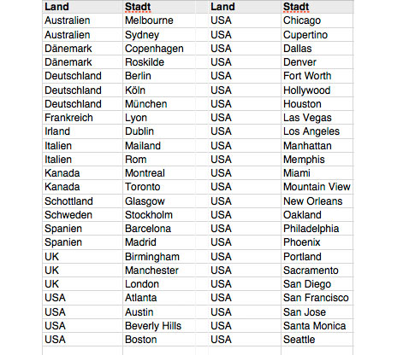Image resolution: width=397 pixels, height=355 pixels.
Task: Select the Birmingham cell
Action: tap(159, 257)
